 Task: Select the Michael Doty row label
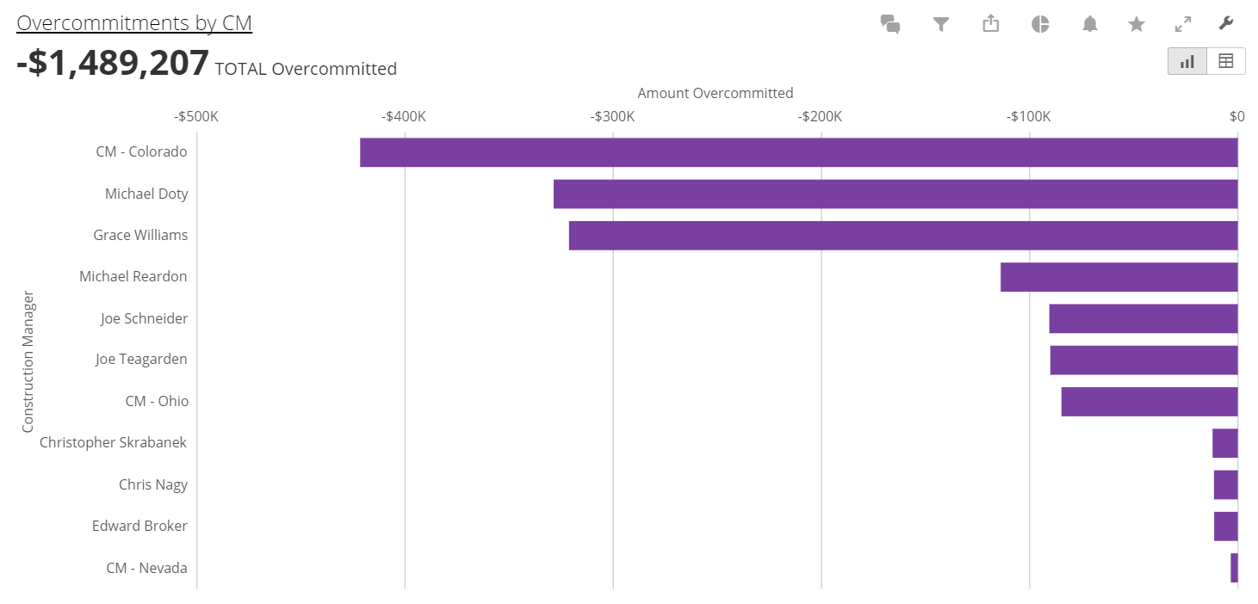146,194
